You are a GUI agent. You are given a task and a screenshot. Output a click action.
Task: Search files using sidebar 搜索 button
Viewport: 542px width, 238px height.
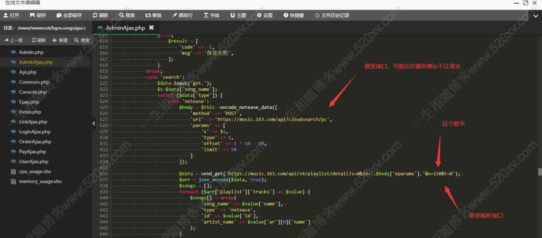pyautogui.click(x=82, y=40)
